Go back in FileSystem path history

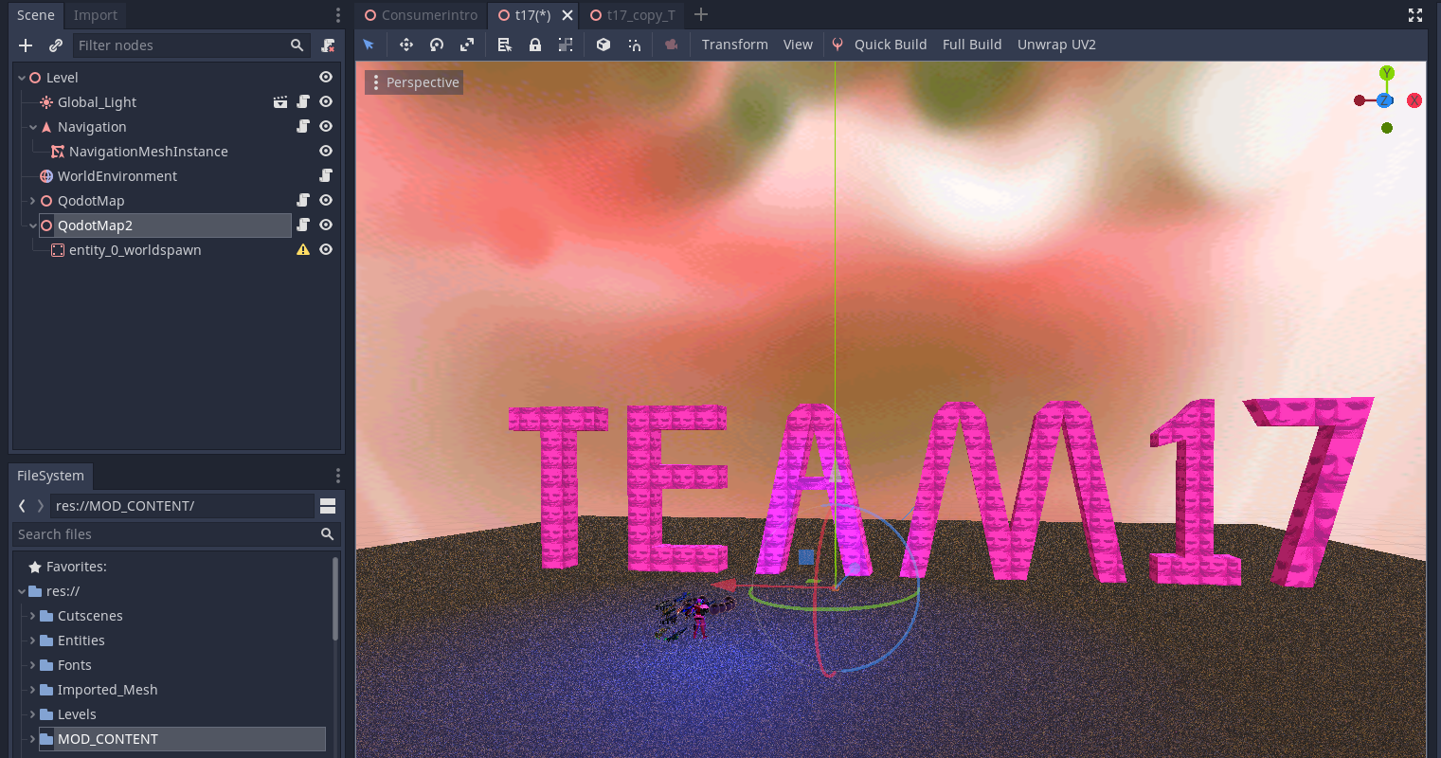pos(22,506)
